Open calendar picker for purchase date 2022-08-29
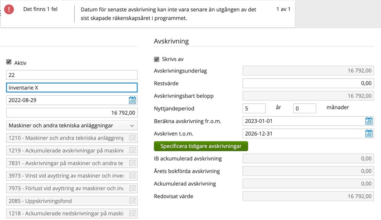The width and height of the screenshot is (381, 220). click(x=132, y=100)
